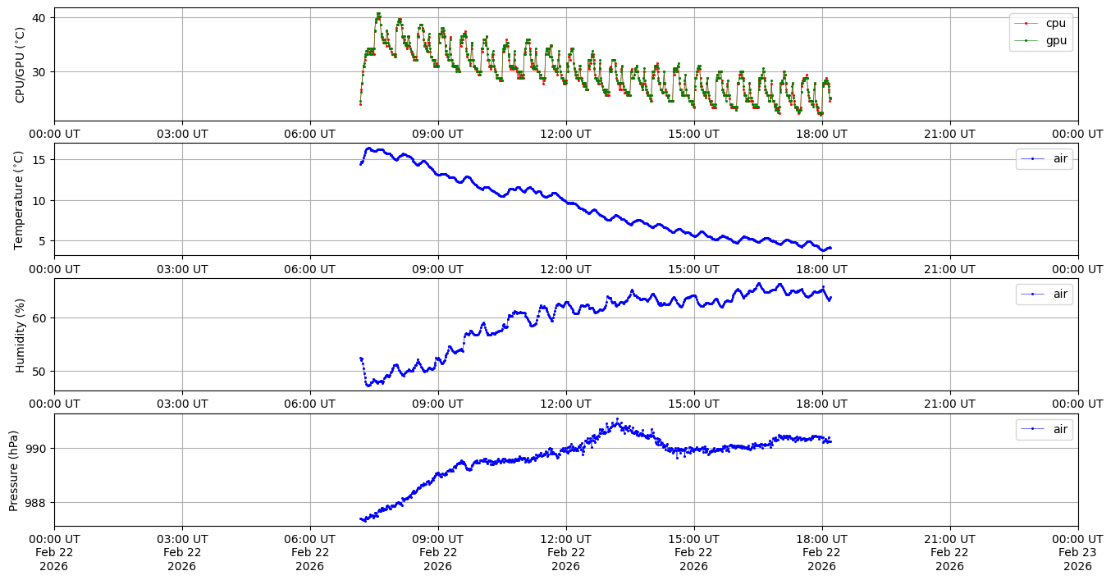Click the Temperature (°C) y-axis label

[x=21, y=199]
